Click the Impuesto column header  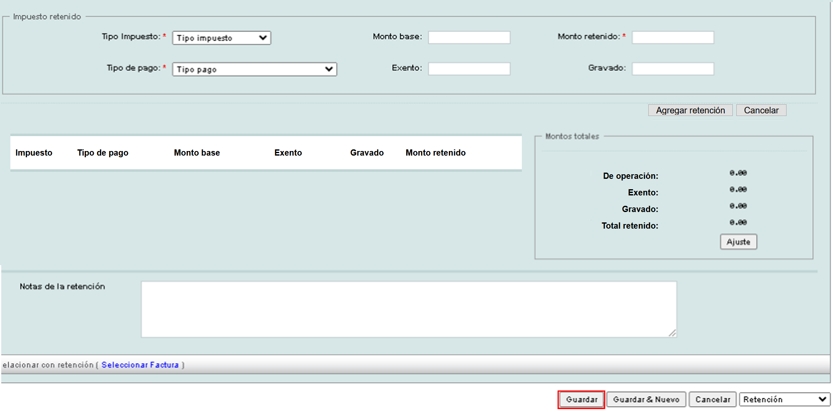[x=34, y=153]
